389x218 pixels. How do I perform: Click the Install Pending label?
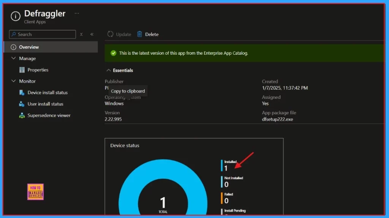pos(235,210)
